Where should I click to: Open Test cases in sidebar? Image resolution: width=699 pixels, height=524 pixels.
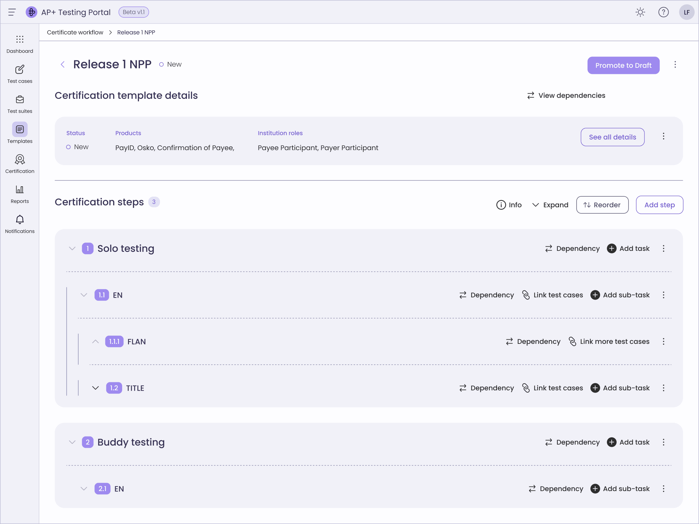click(x=20, y=75)
